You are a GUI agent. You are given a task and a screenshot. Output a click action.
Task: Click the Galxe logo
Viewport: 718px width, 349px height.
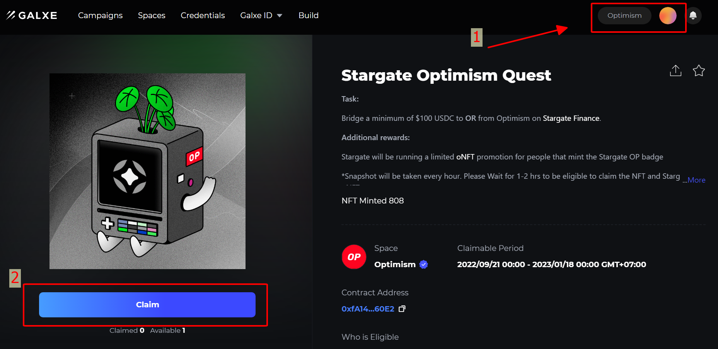click(x=32, y=15)
